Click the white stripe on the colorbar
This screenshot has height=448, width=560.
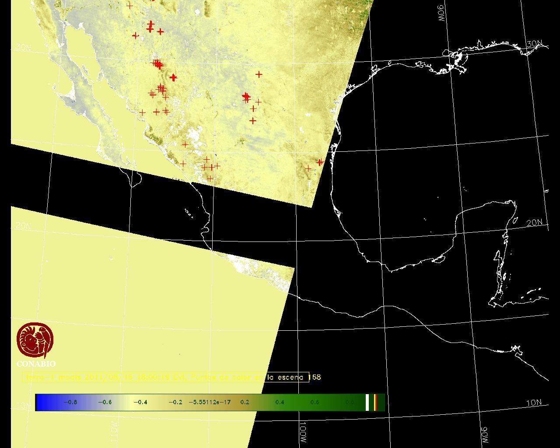tap(367, 402)
